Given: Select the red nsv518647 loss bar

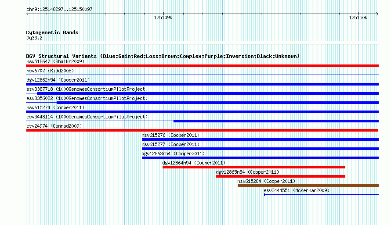Looking at the screenshot, I should coord(202,66).
